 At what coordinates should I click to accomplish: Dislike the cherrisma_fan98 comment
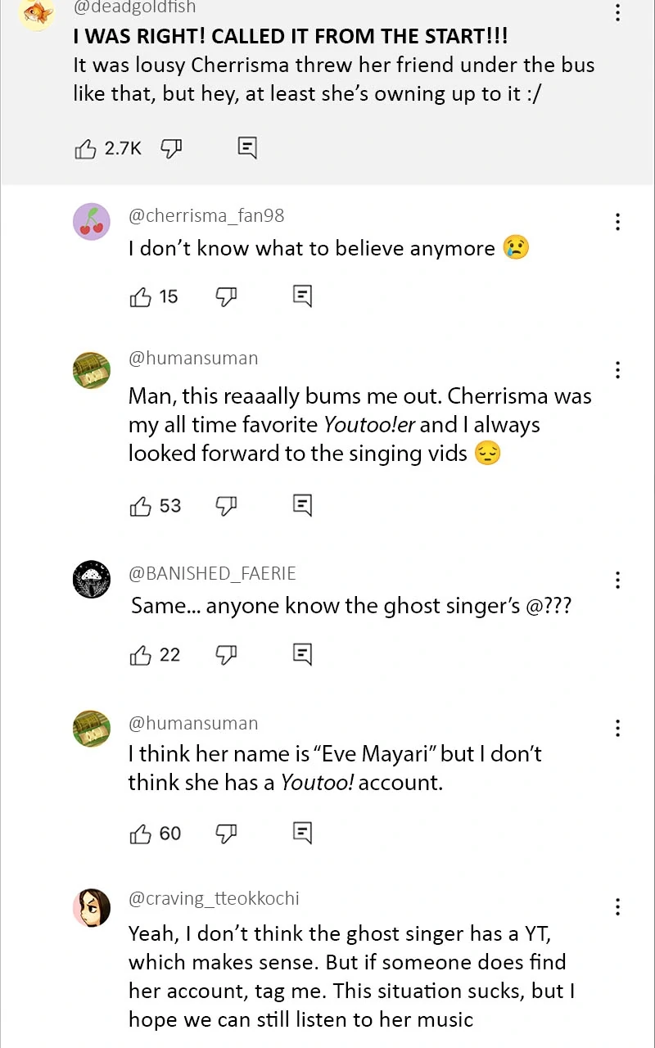(x=226, y=296)
